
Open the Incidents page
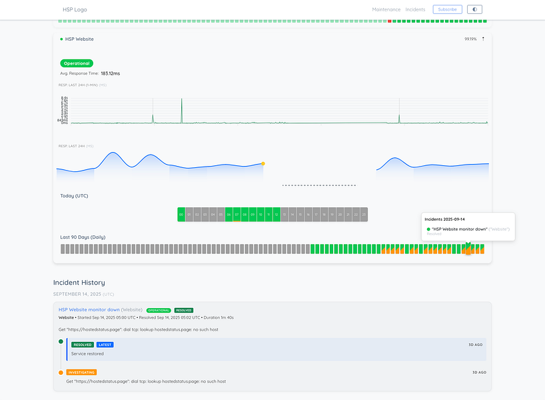pos(416,9)
